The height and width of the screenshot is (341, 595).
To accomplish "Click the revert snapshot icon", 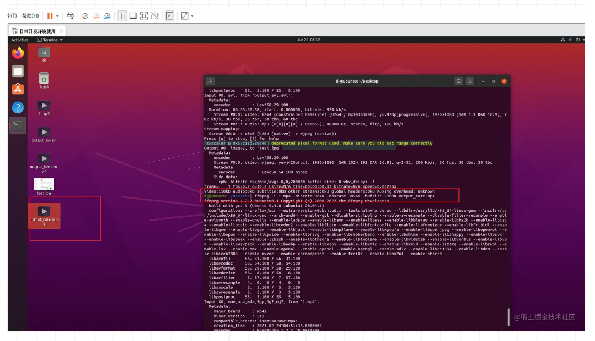I will [96, 16].
